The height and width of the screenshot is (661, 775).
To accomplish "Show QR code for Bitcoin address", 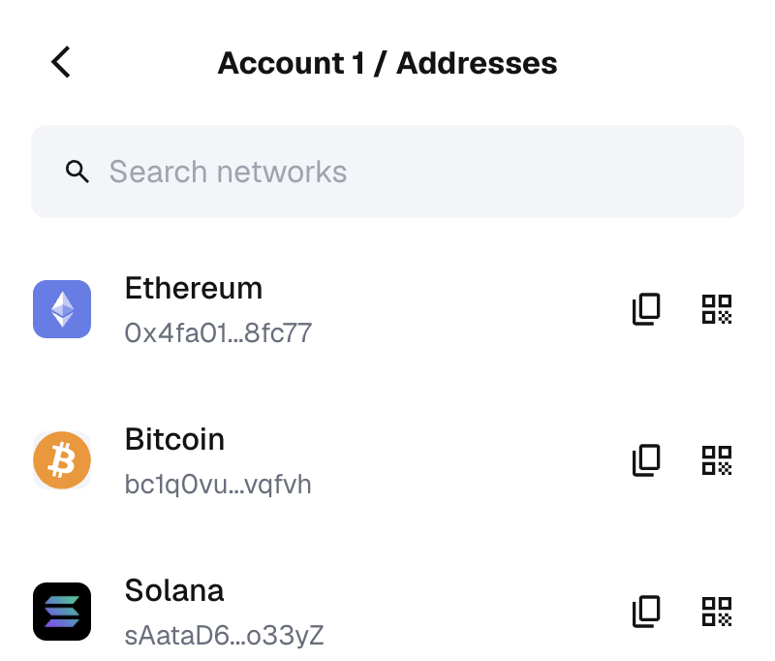I will pos(717,459).
